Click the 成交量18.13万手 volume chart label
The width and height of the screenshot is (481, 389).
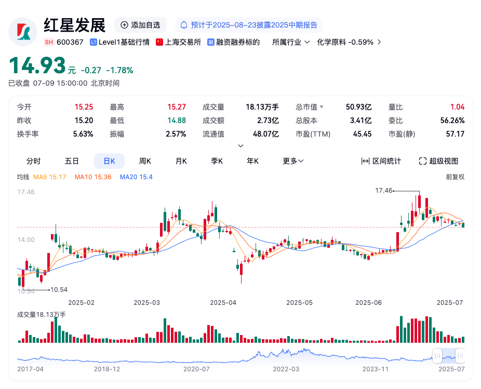pyautogui.click(x=42, y=314)
